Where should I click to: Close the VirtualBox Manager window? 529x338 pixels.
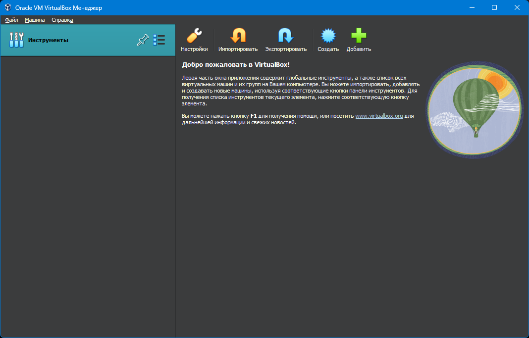pyautogui.click(x=517, y=7)
